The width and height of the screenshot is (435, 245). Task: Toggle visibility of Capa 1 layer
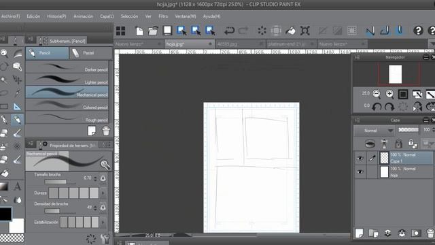[x=360, y=158]
